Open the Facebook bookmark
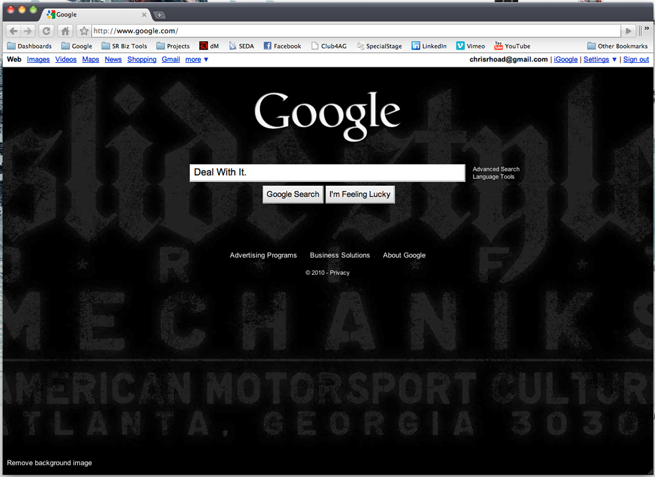Viewport: 655px width, 477px height. (282, 46)
